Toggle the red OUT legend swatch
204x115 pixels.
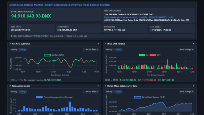(x=153, y=55)
